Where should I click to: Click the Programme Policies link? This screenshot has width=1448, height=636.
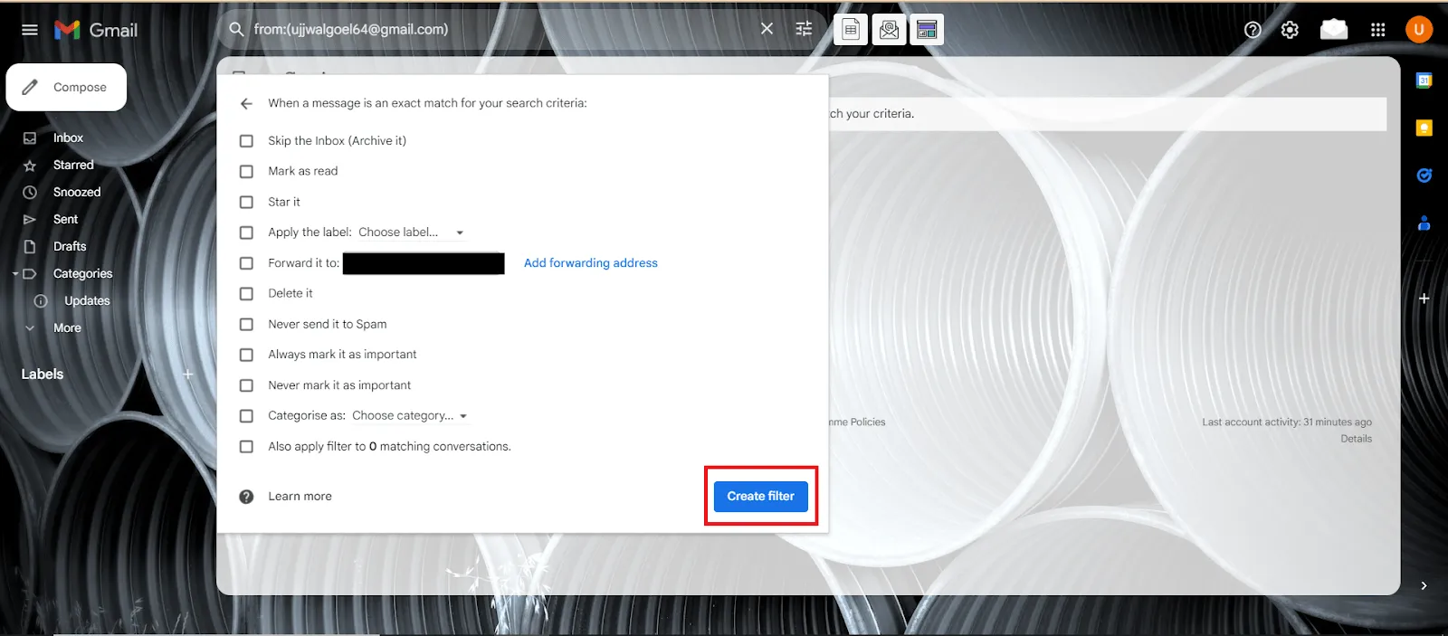point(858,422)
